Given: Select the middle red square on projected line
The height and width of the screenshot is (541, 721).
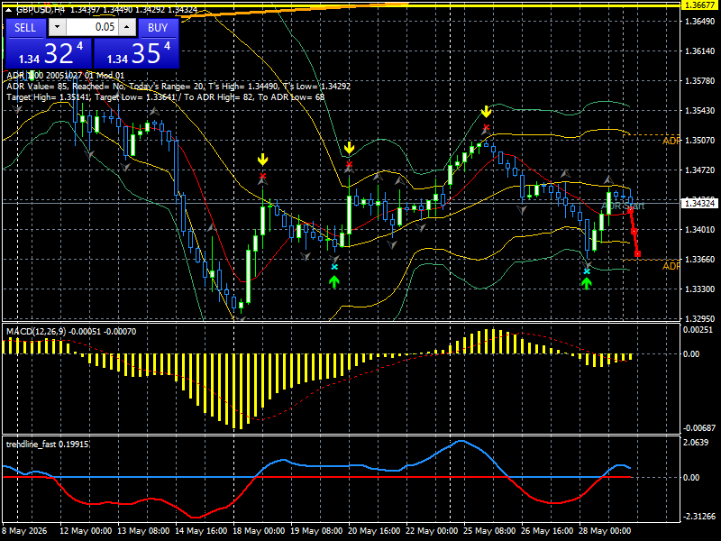Looking at the screenshot, I should tap(634, 232).
